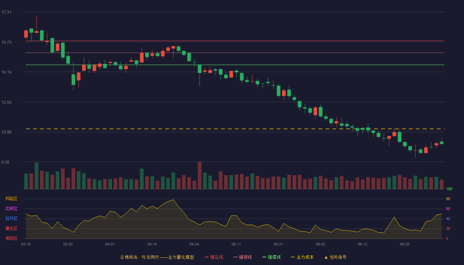Image resolution: width=464 pixels, height=265 pixels.
Task: Click the yellow dashed 主力成本 legend icon
Action: [293, 257]
